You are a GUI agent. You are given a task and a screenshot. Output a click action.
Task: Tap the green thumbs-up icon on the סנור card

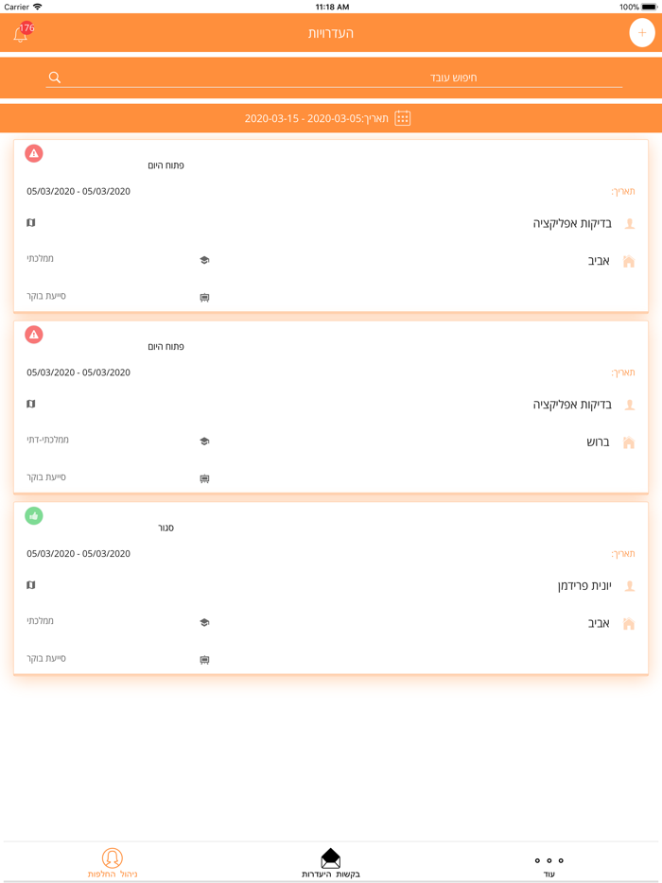point(34,516)
